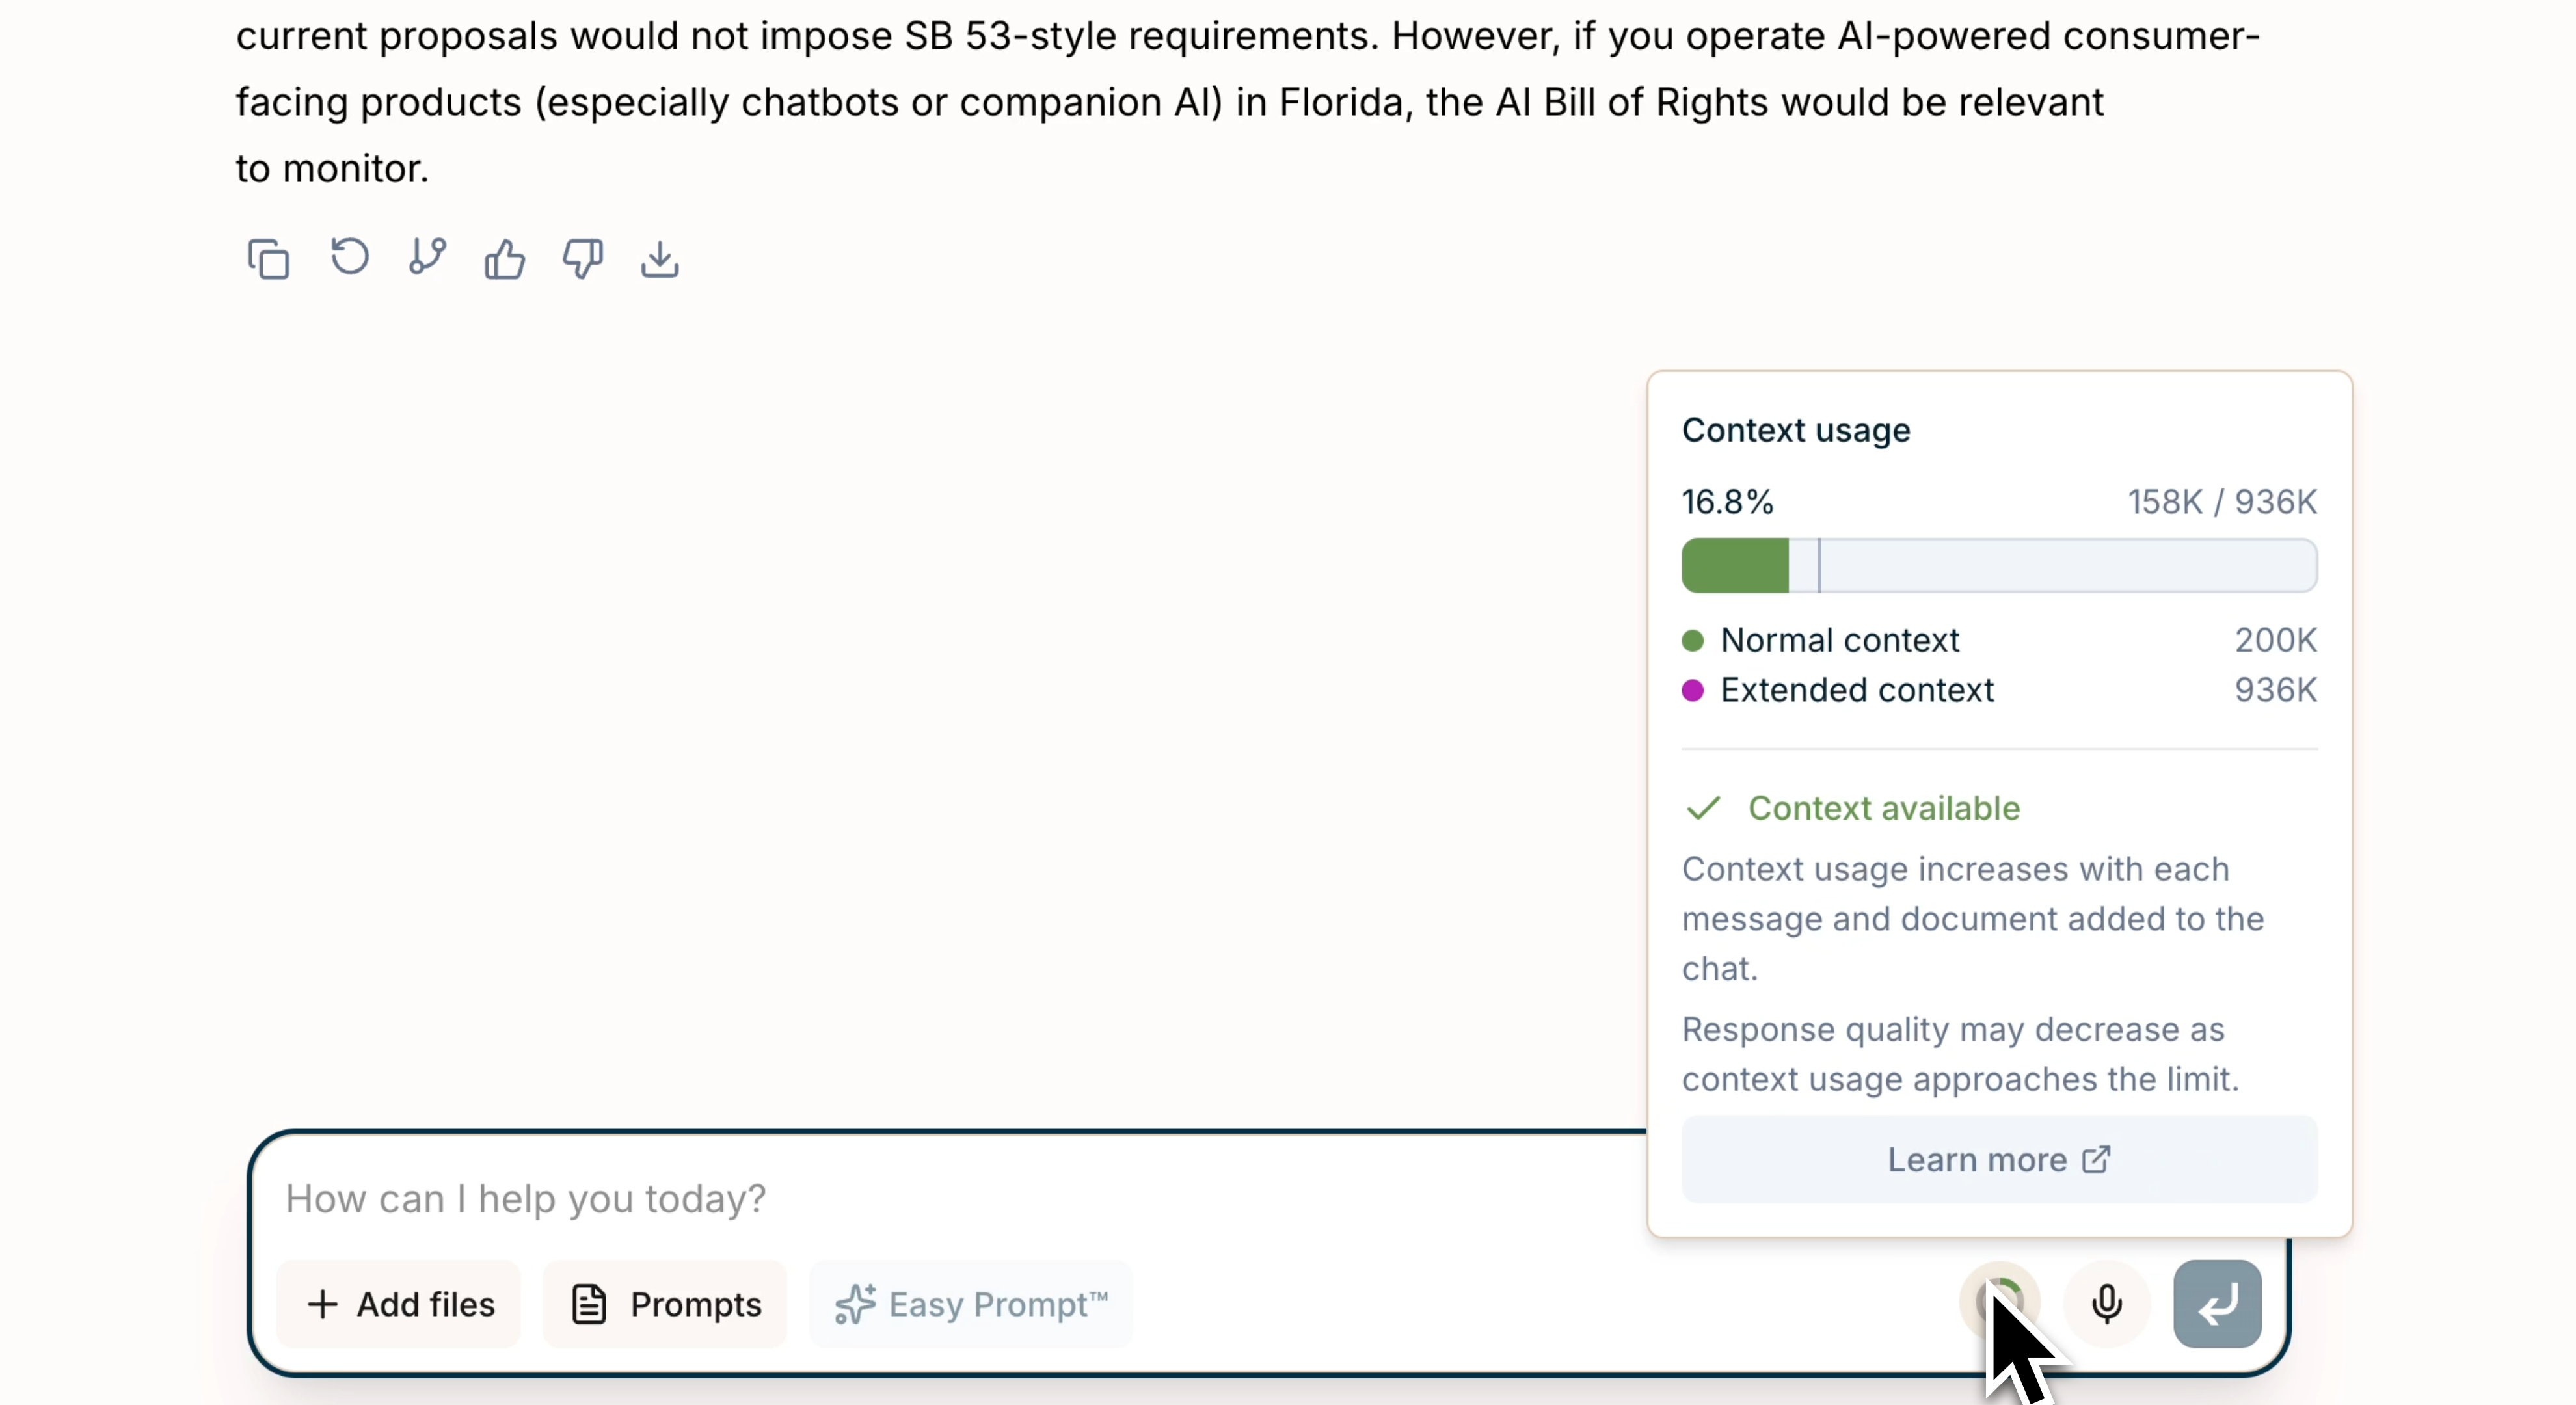Focus the "How can I help you today?" field

(x=900, y=1198)
